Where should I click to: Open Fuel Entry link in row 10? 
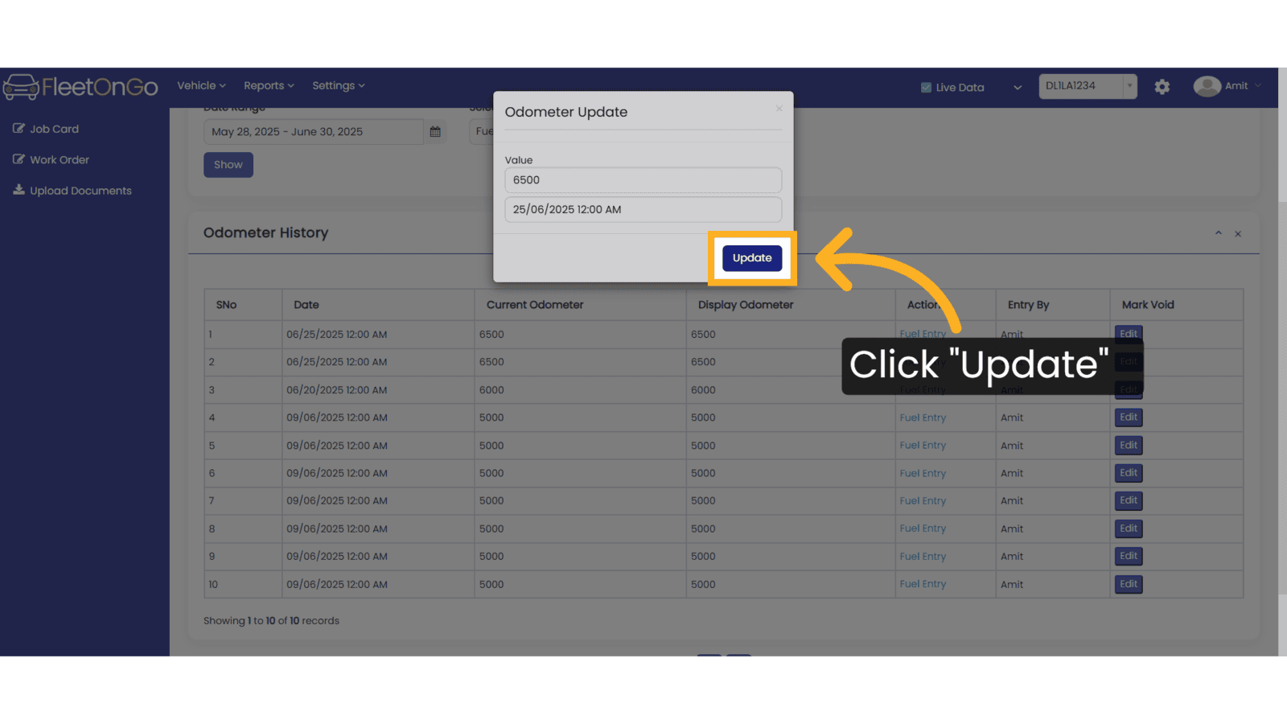pos(923,584)
